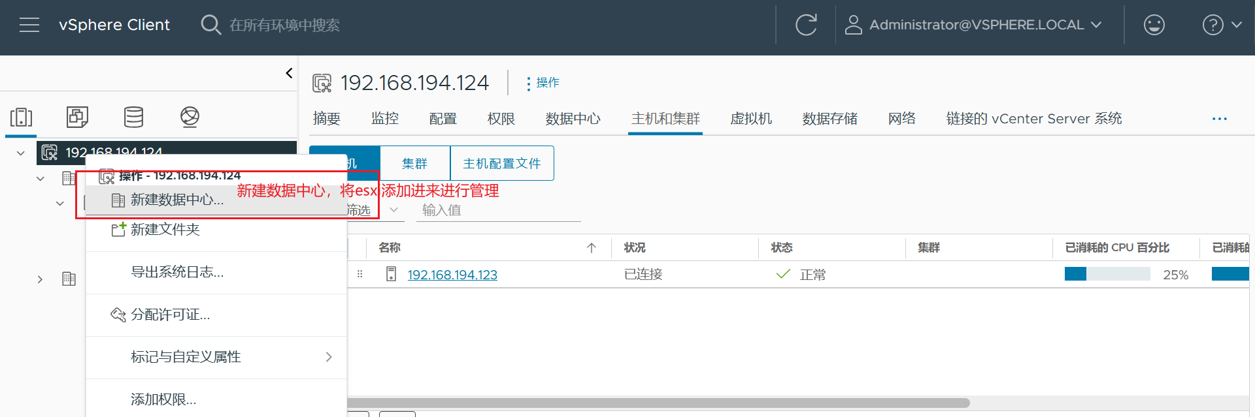The image size is (1255, 417).
Task: Click the 25% CPU usage bar
Action: [1107, 274]
